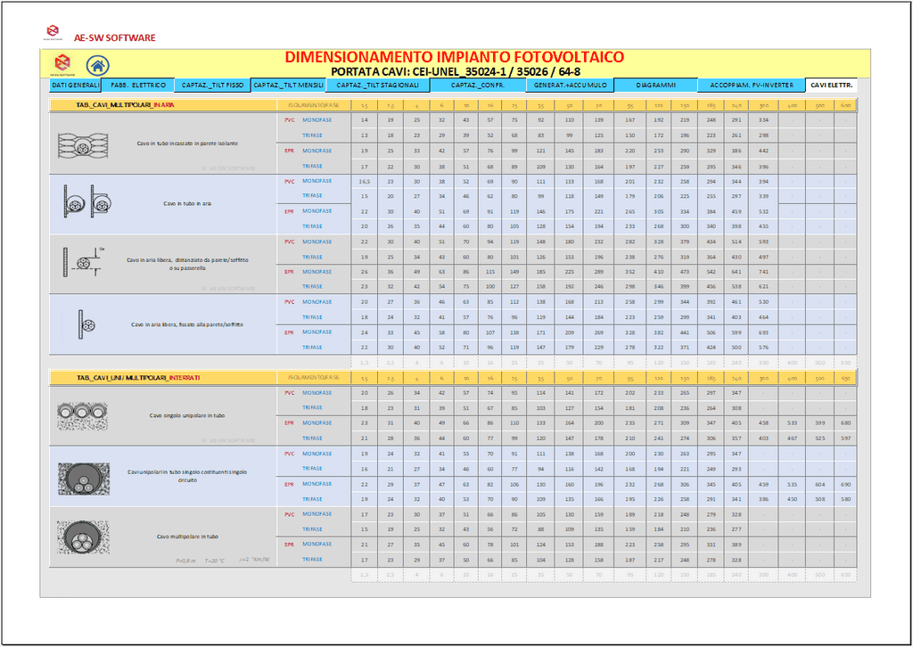This screenshot has height=647, width=913.
Task: Go to the CAPTAZ._TILT FISSO tab
Action: click(212, 86)
